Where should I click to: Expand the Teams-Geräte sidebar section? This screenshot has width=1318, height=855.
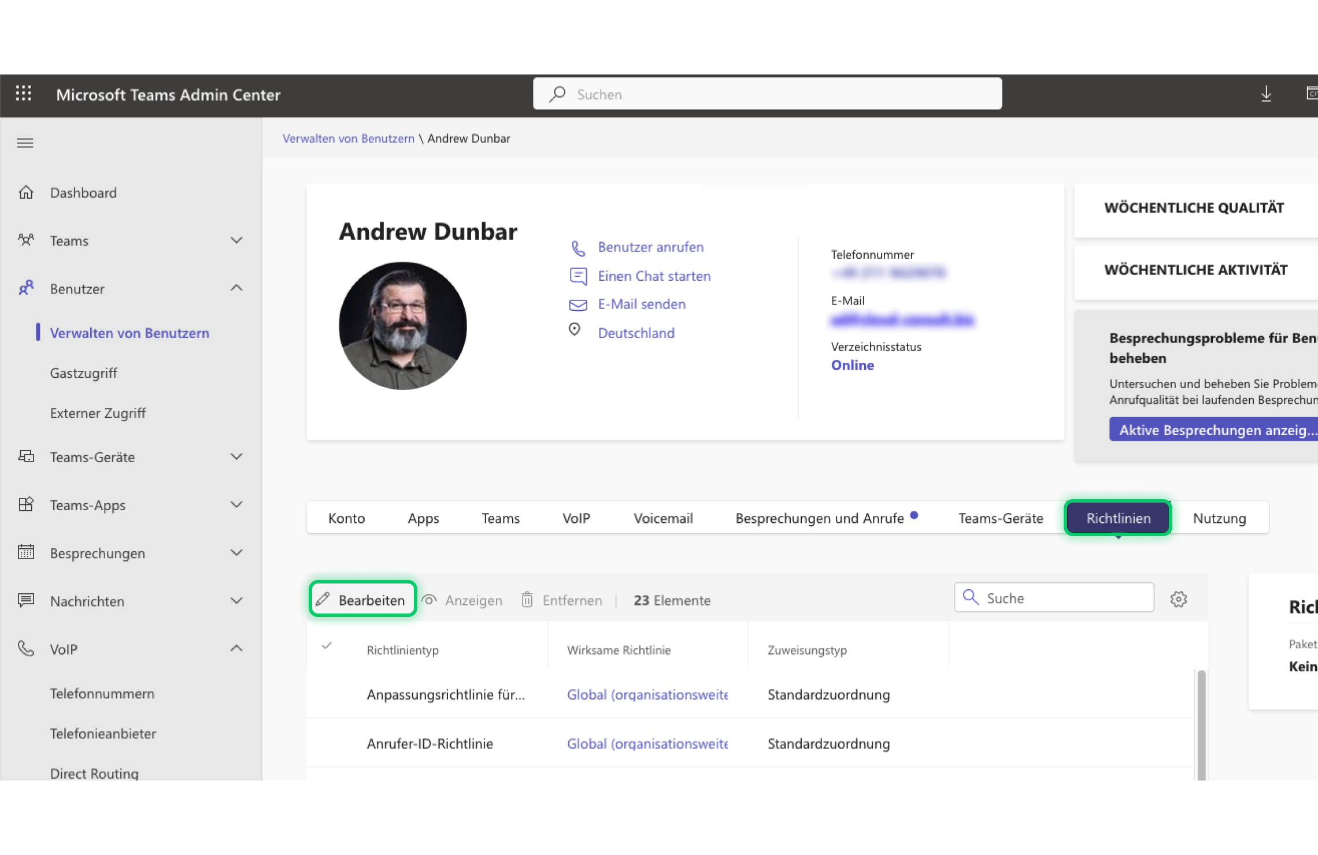click(236, 456)
